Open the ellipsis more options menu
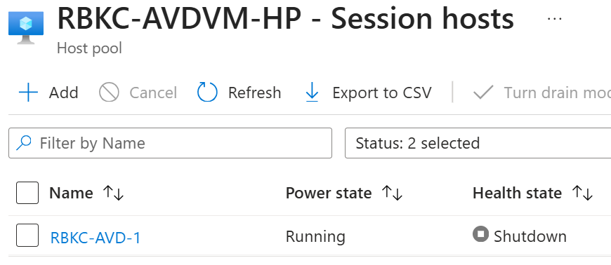This screenshot has height=265, width=611. [x=554, y=19]
